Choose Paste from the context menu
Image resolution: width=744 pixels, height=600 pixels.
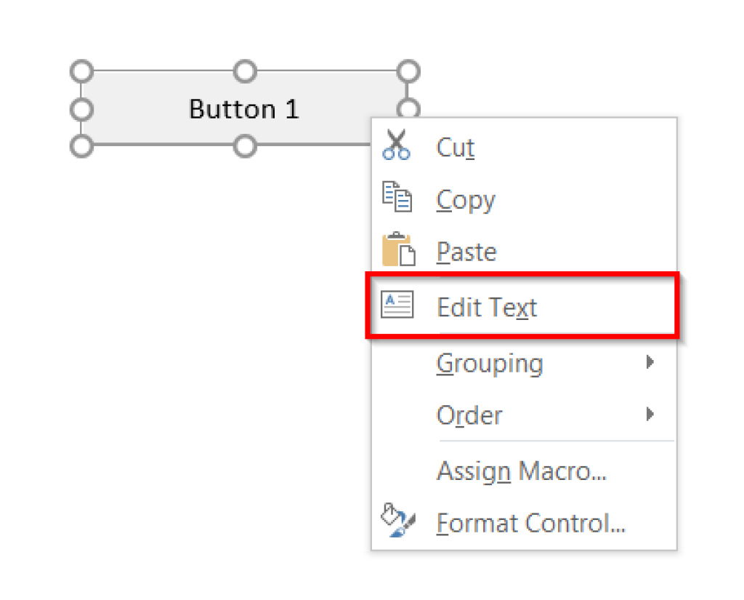tap(466, 252)
